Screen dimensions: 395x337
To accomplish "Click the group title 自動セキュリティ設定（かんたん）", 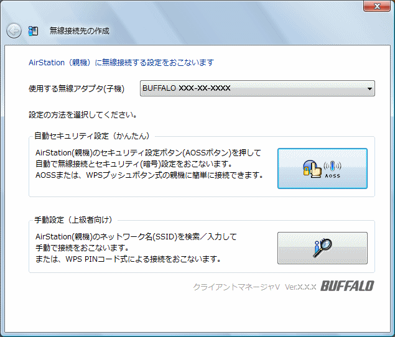I will pos(92,136).
